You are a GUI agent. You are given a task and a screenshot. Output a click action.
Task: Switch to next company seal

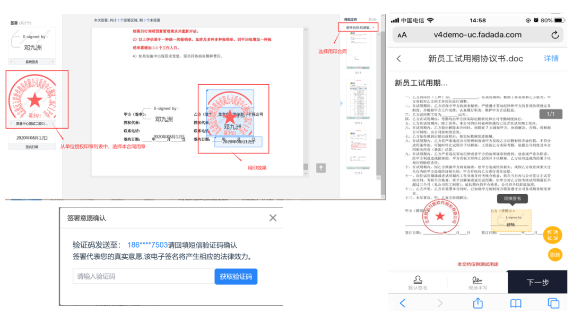point(53,123)
